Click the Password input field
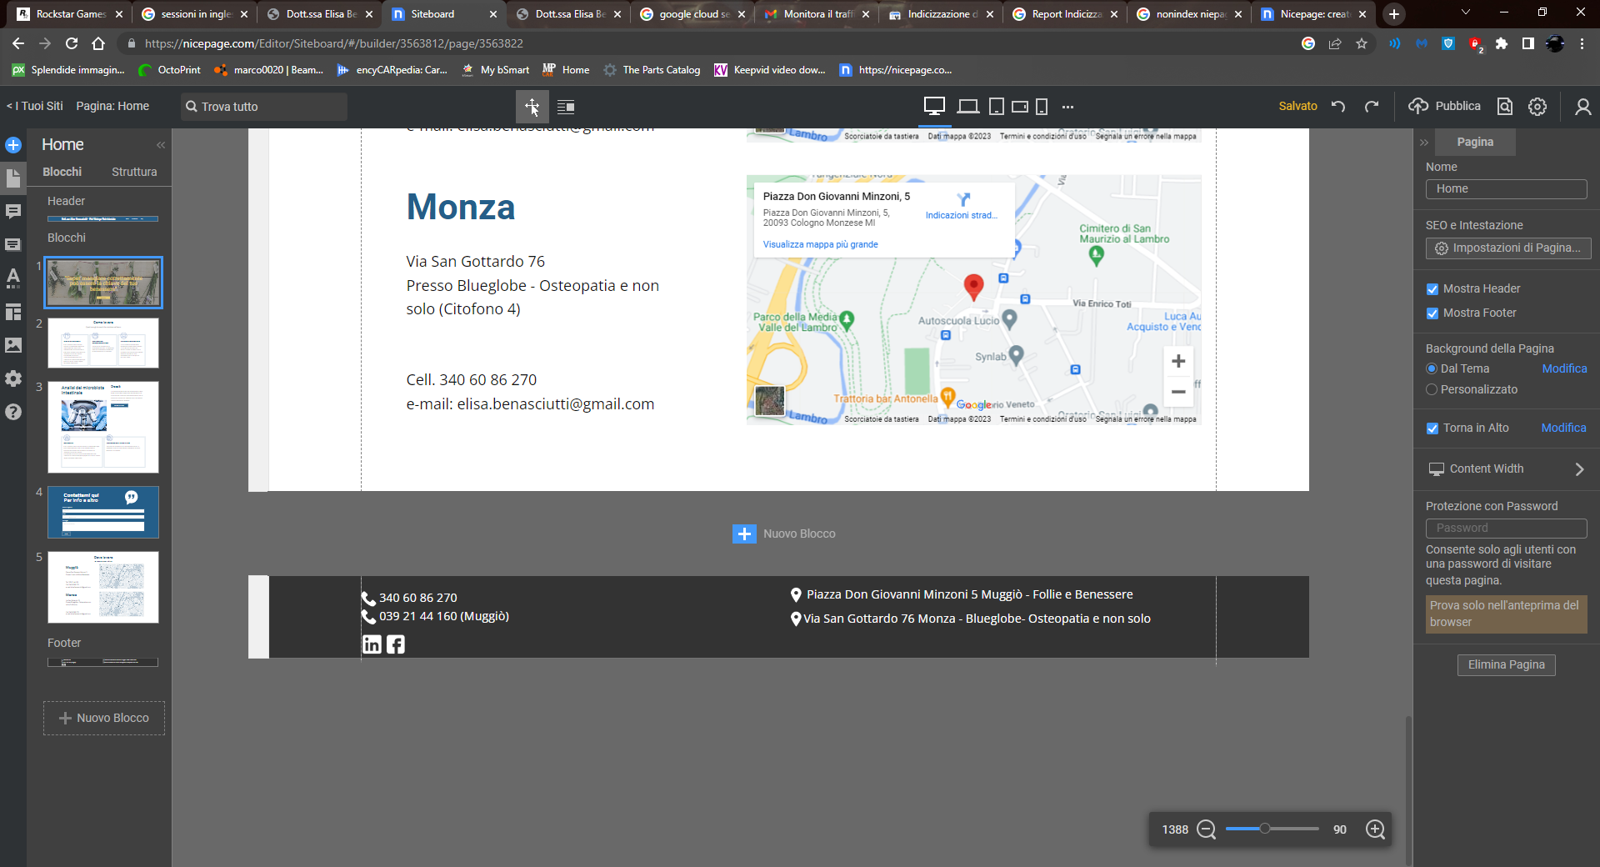 [1506, 528]
